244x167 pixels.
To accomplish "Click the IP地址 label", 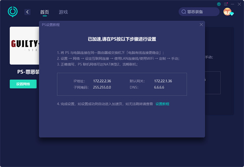I will tap(79, 81).
